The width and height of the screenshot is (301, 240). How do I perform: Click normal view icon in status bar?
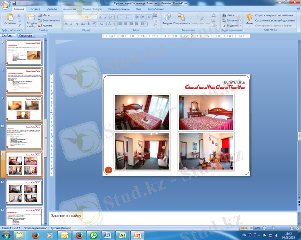click(x=242, y=228)
